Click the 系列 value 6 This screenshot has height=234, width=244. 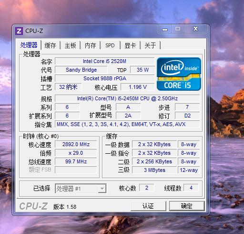[67, 107]
